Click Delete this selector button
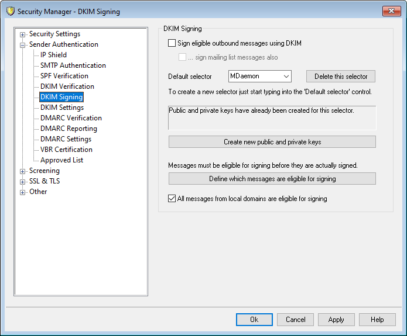Viewport: 407px width, 336px height. (x=340, y=77)
